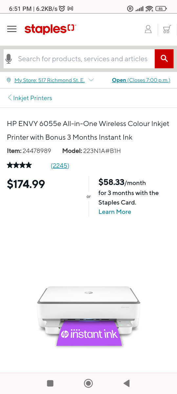Expand the My Store chevron dropdown
The width and height of the screenshot is (177, 394).
[x=91, y=80]
